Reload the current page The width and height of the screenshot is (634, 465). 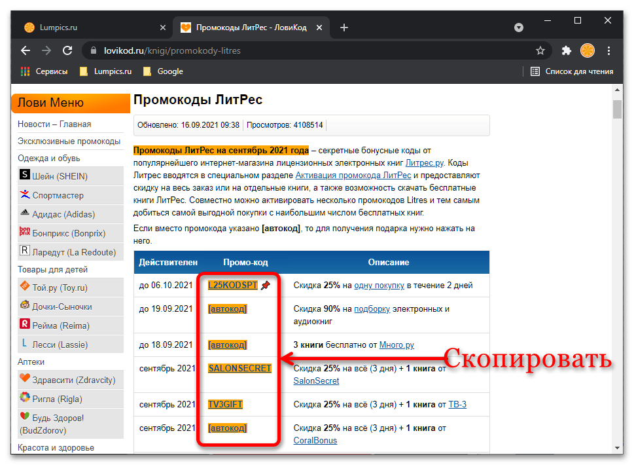(x=67, y=50)
